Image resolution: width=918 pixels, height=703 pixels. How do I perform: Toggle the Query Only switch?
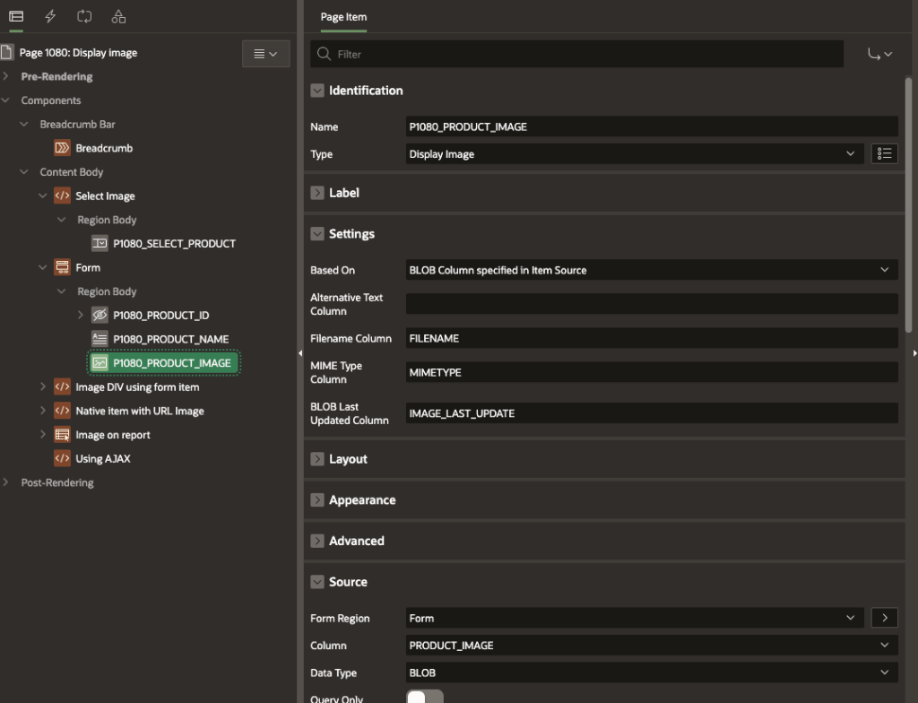(425, 698)
